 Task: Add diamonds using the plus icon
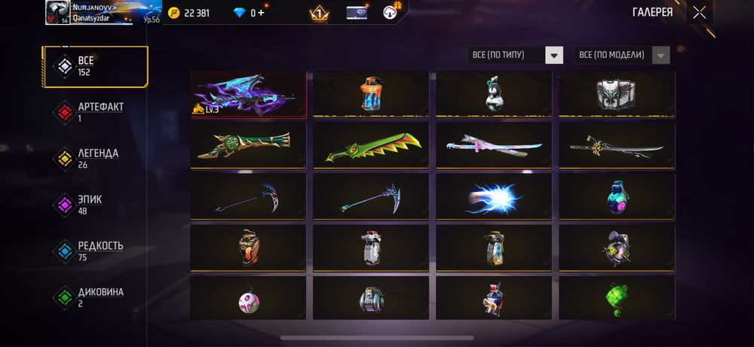261,13
